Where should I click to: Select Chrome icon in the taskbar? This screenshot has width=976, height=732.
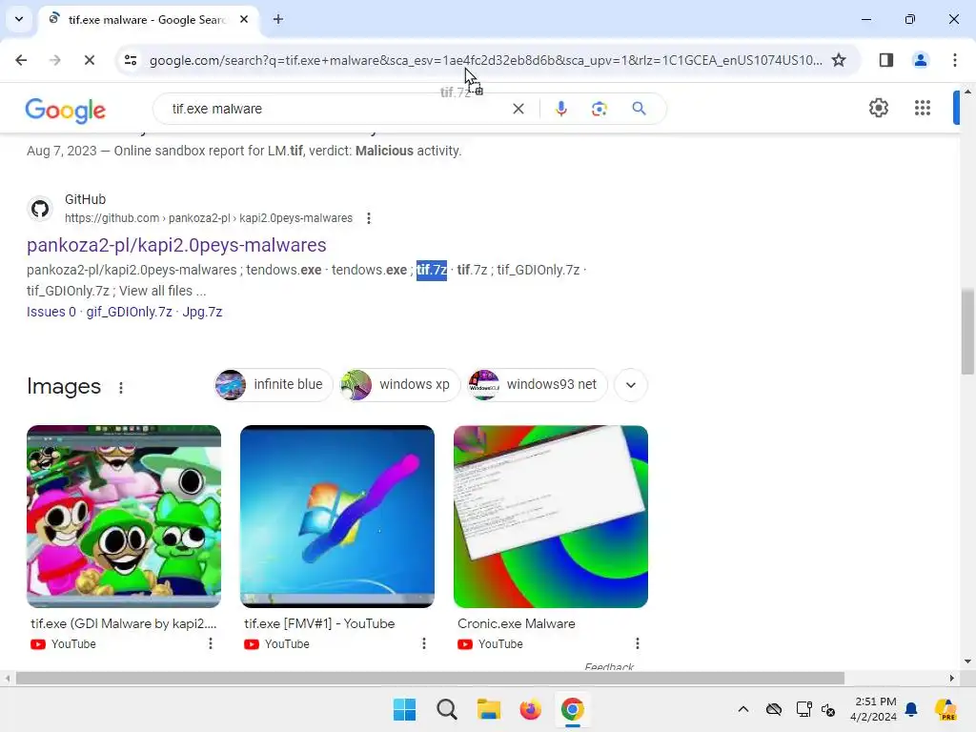point(572,709)
